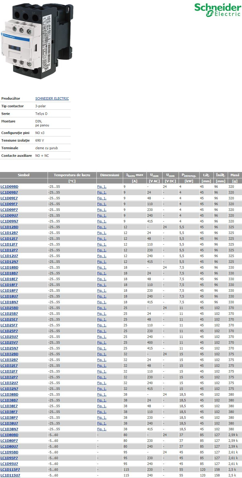Open product link LC1D25U7
242x478 pixels.
coord(9,337)
